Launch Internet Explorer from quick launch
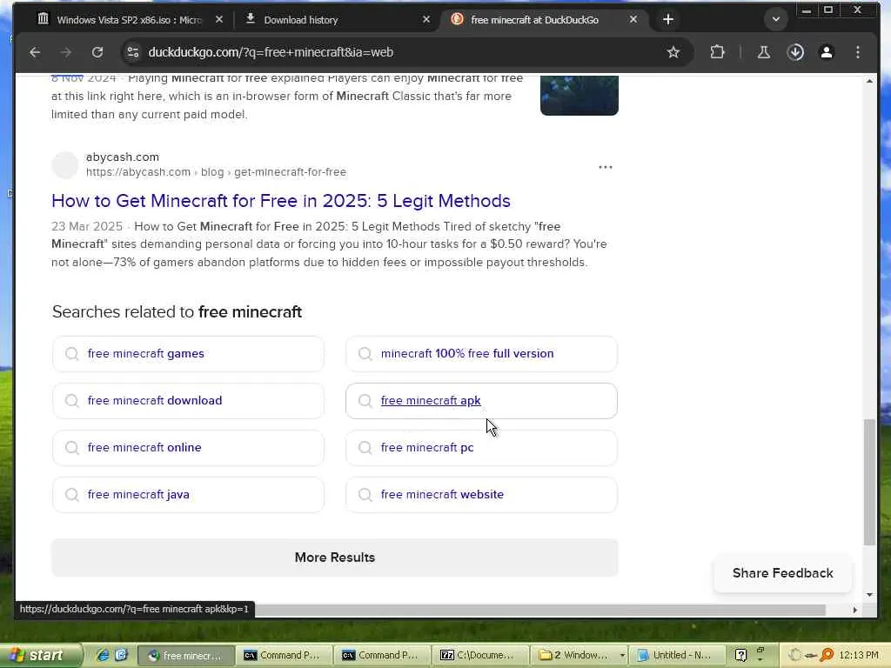The width and height of the screenshot is (891, 668). tap(103, 656)
